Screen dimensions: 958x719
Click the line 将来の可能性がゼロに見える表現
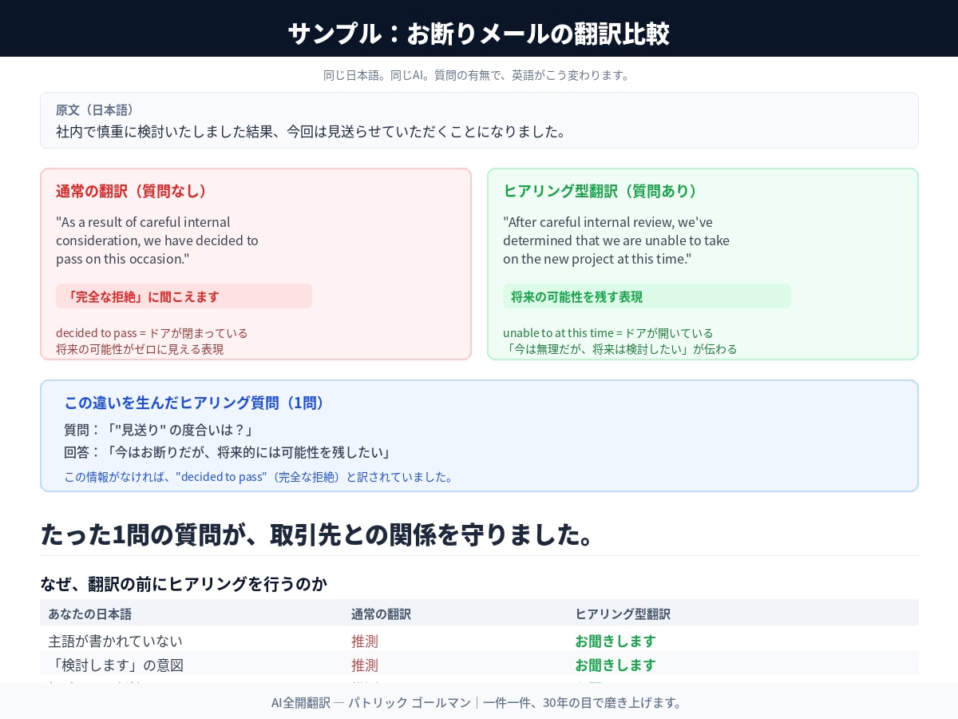tap(140, 349)
